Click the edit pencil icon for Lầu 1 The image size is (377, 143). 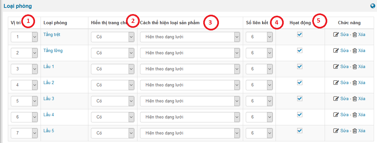tap(336, 67)
